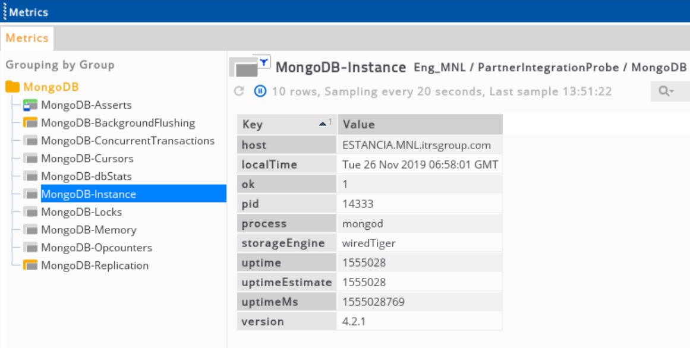Click the host value ESTANCIA.MNL.itrsgroup.com
Screen dimensions: 690x348
click(417, 145)
